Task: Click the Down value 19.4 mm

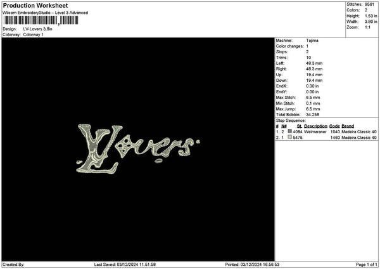Action: coord(314,81)
